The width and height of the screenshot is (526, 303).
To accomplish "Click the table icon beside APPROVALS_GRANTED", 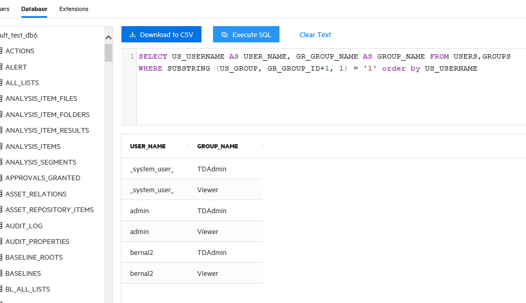I will (1, 178).
